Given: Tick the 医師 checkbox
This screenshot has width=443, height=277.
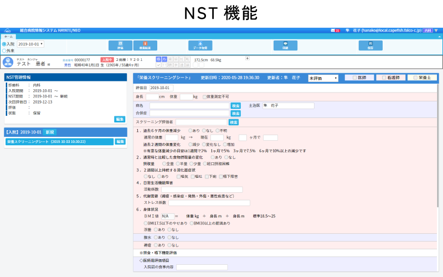Looking at the screenshot, I should click(x=356, y=78).
